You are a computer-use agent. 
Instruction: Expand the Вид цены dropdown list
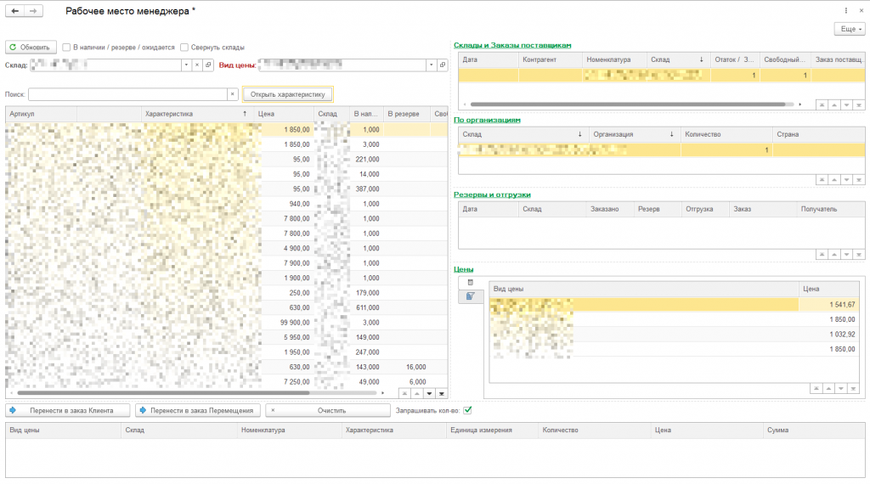[432, 65]
